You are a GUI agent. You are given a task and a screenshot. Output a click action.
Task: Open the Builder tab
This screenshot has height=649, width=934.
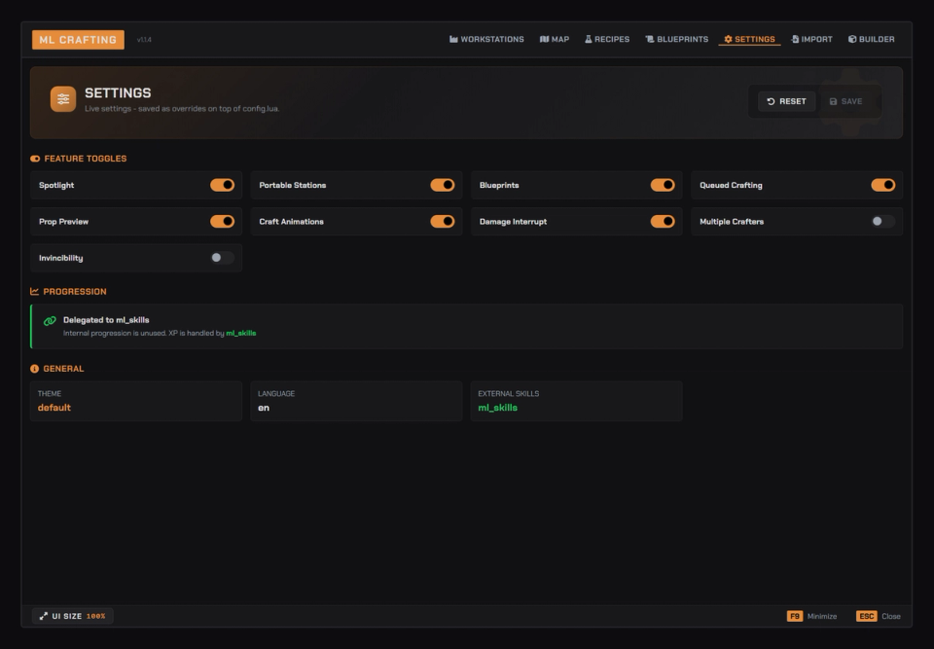point(872,39)
